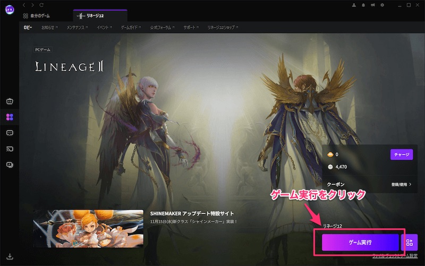Click SHINEMAKER アップデート特設サイト headline

192,213
